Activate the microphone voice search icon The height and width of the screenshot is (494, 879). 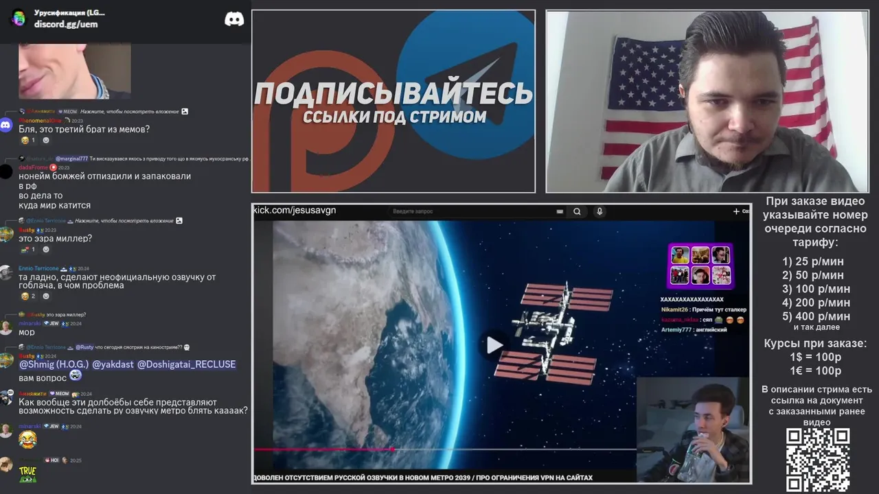tap(600, 211)
